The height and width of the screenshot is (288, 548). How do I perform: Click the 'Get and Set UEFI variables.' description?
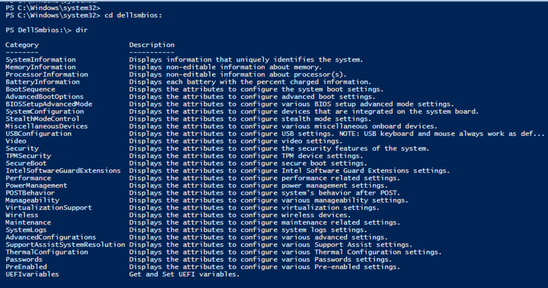pos(185,274)
